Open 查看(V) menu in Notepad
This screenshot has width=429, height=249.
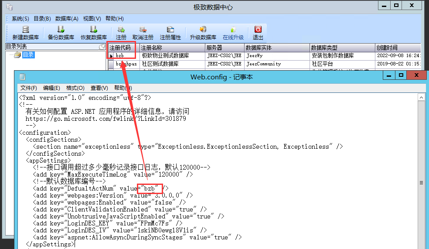click(x=99, y=88)
